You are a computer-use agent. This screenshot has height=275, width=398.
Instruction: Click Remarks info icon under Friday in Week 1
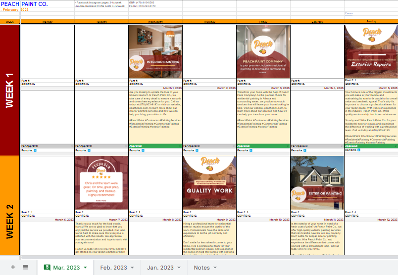[x=251, y=150]
